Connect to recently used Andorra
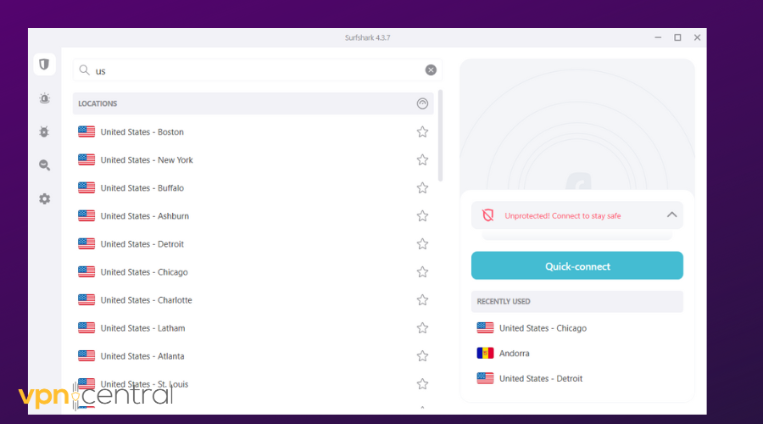Screen dimensions: 763x424 (x=577, y=353)
